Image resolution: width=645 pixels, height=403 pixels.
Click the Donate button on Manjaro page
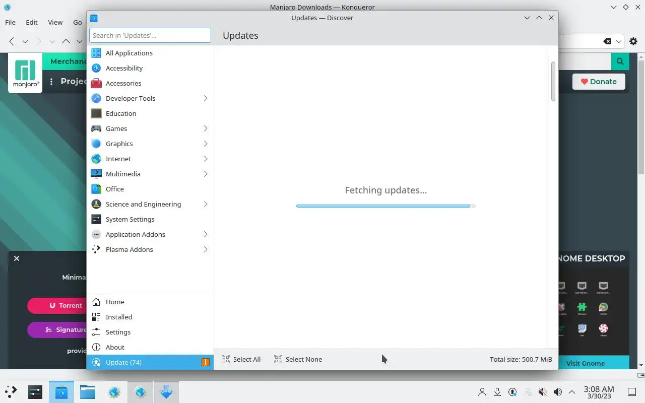(x=599, y=82)
